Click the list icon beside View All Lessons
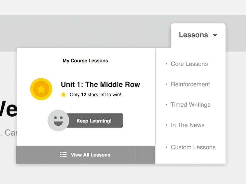Image resolution: width=246 pixels, height=184 pixels. (x=63, y=155)
